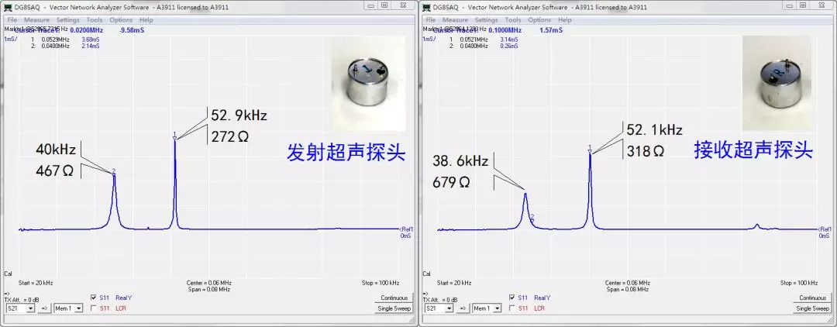The height and width of the screenshot is (327, 837).
Task: Click DG8SAQ app icon in right title bar
Action: [426, 8]
